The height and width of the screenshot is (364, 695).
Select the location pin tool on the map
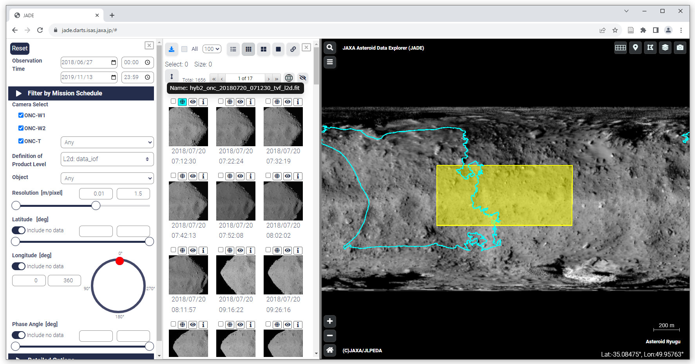[635, 48]
